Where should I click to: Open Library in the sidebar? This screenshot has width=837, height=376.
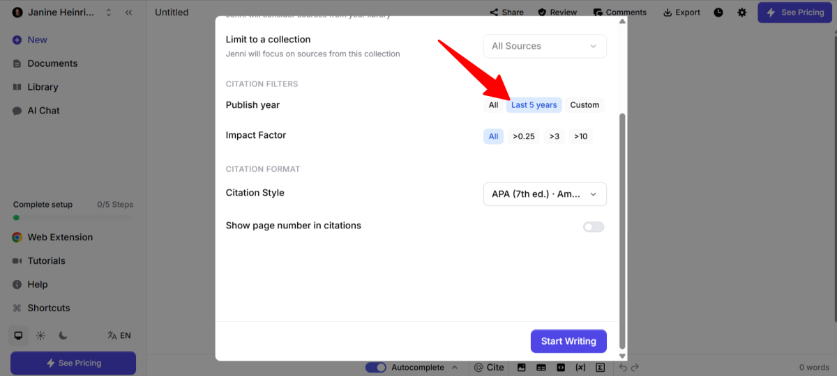(x=43, y=87)
